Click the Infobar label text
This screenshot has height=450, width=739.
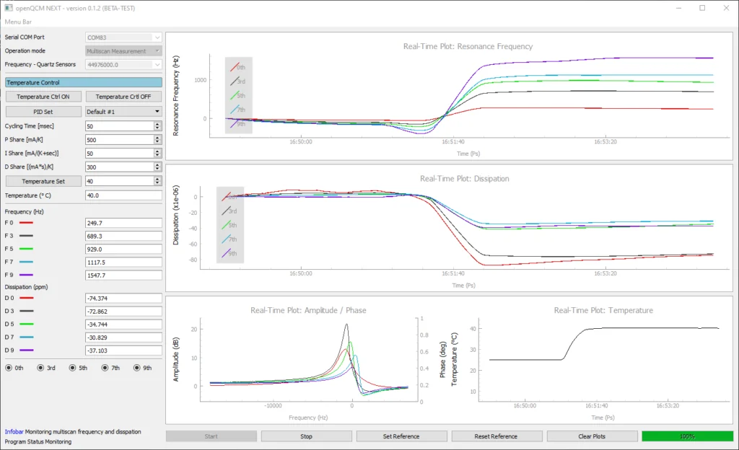[x=14, y=432]
